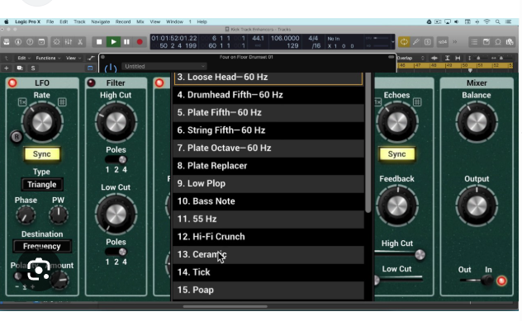Toggle the High Cut Poles switch

(x=116, y=159)
